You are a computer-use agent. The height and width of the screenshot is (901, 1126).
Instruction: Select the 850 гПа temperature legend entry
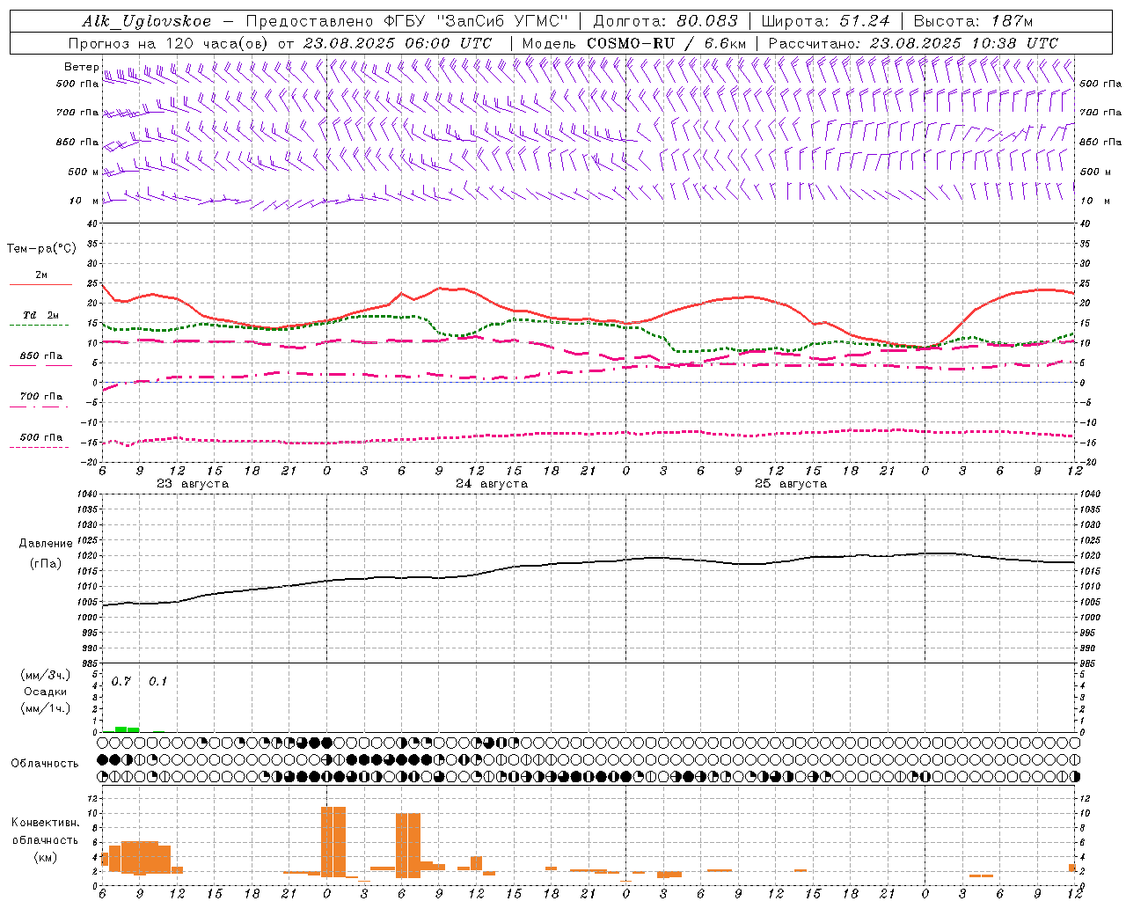point(40,356)
